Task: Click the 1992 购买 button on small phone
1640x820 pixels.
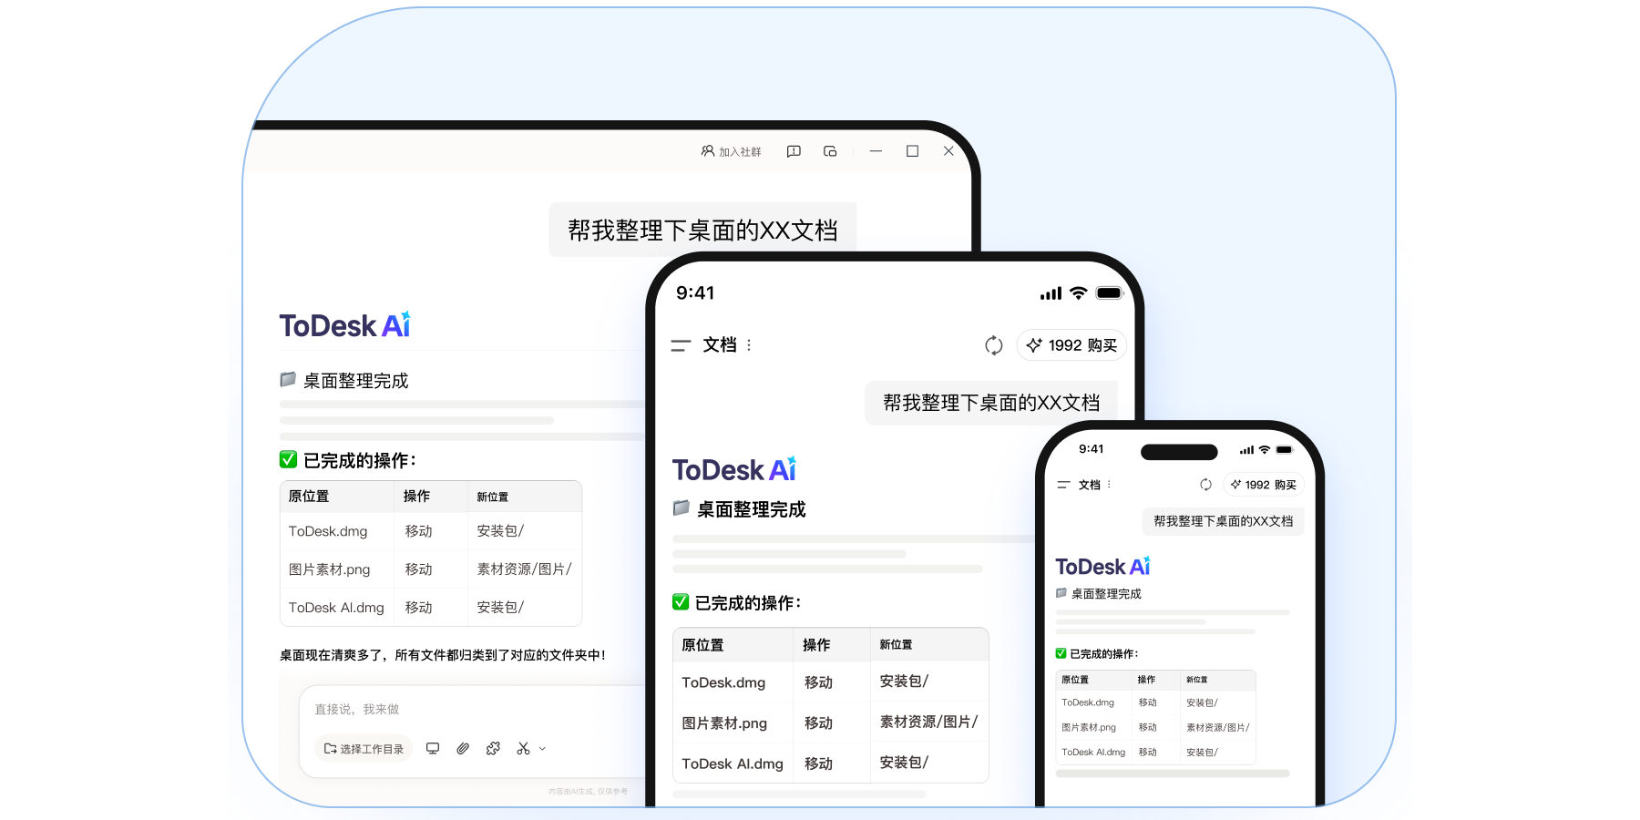Action: [x=1264, y=485]
